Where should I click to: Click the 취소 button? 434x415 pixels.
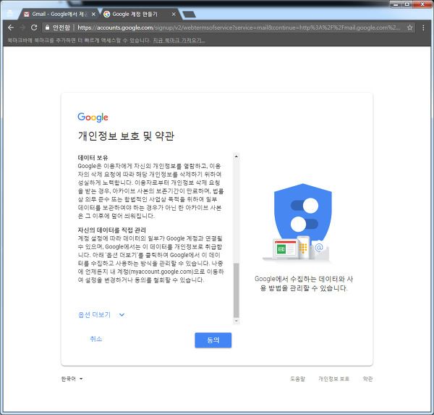pyautogui.click(x=95, y=339)
